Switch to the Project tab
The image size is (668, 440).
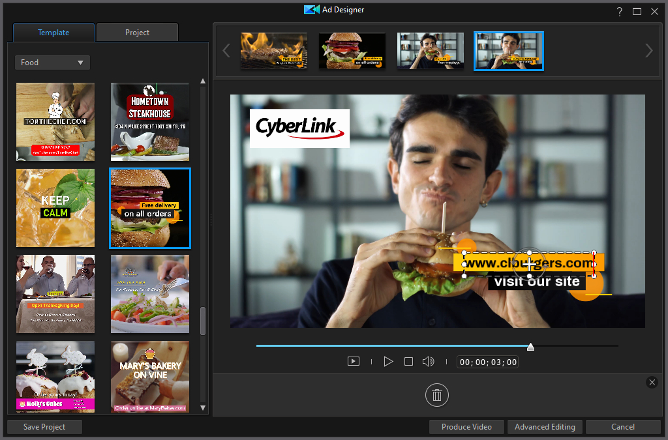pos(137,33)
